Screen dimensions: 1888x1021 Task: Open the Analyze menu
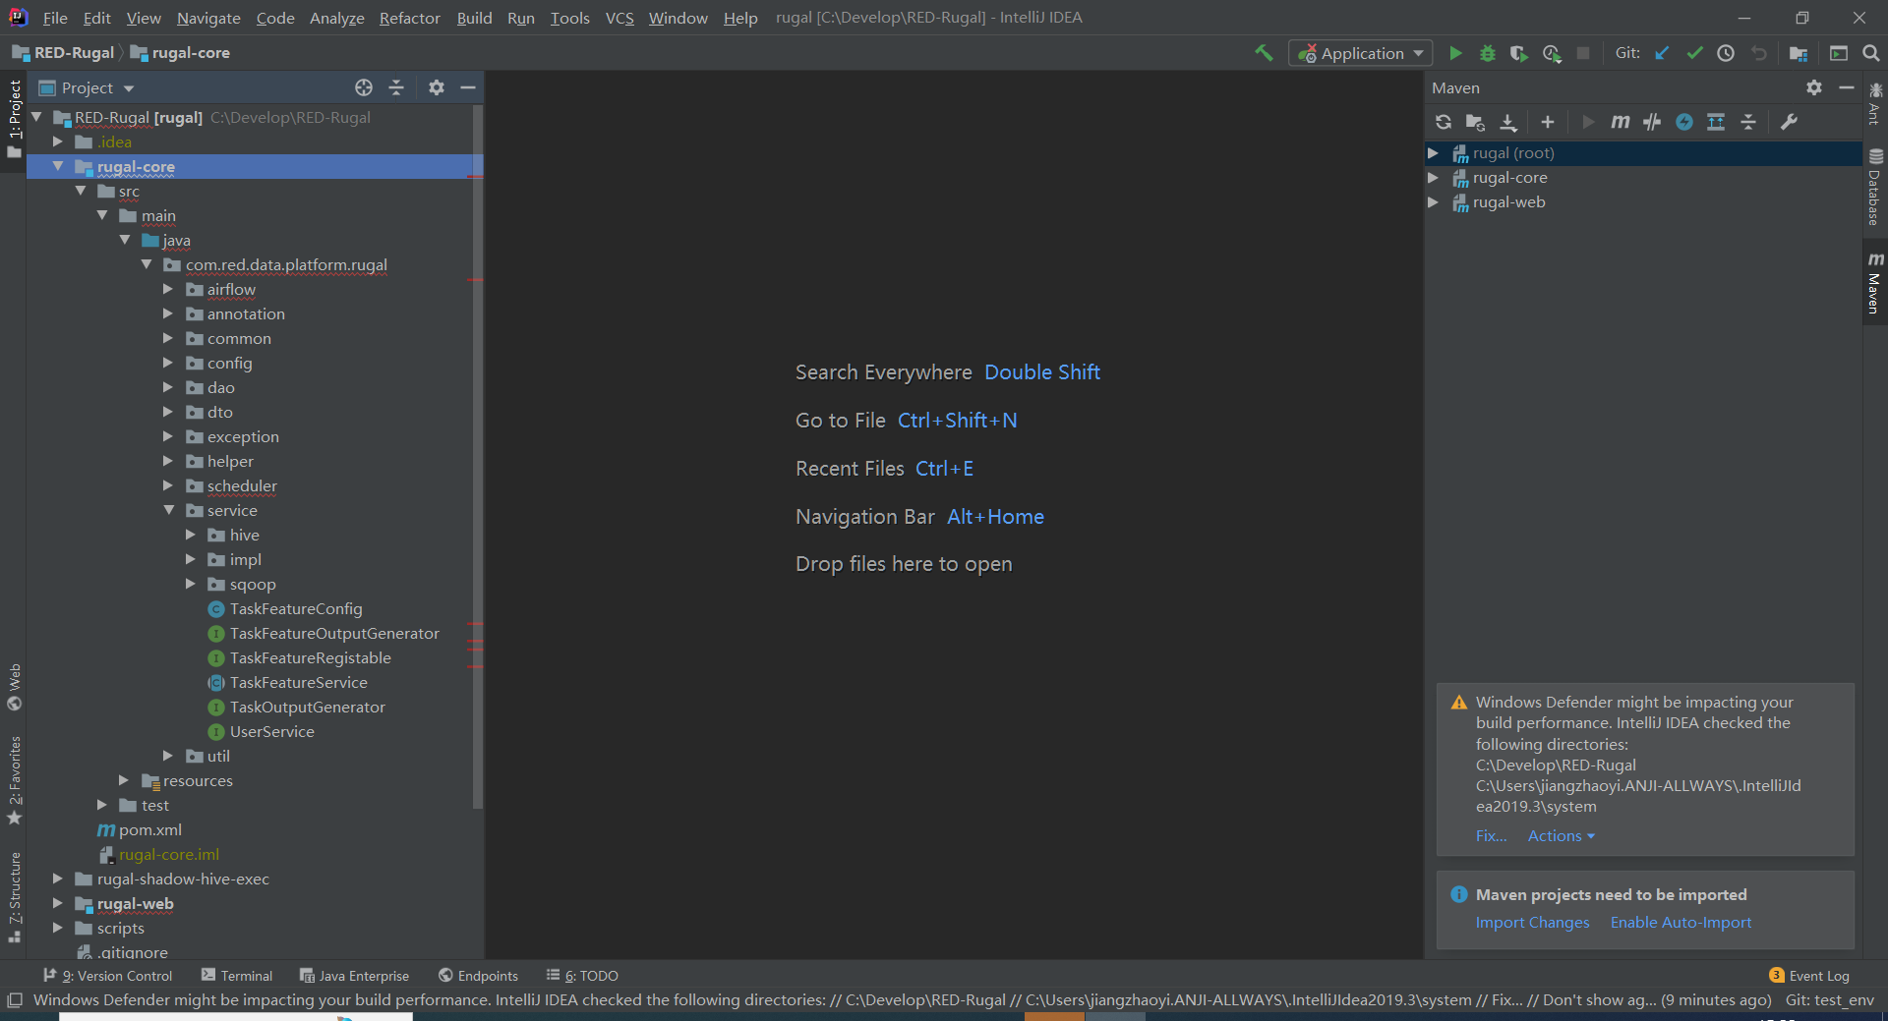pyautogui.click(x=336, y=18)
